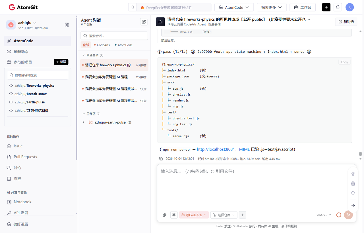The height and width of the screenshot is (233, 364).
Task: Click the 新对话 button
Action: coord(346,22)
